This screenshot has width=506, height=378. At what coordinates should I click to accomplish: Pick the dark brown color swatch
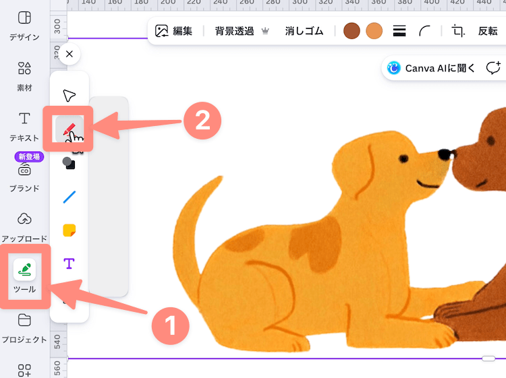coord(352,31)
